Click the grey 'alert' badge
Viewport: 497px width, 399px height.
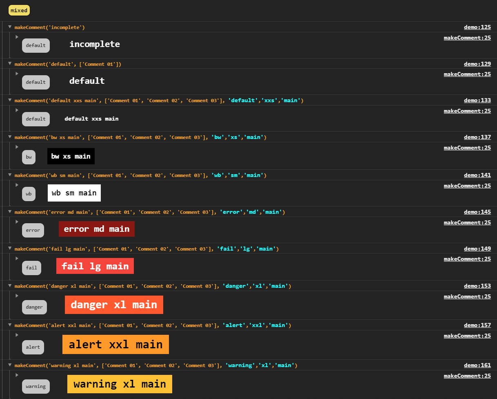(x=33, y=347)
